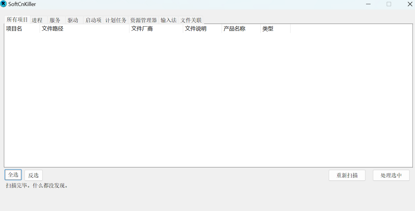The width and height of the screenshot is (415, 211).
Task: Open the 文件关联 tab
Action: (x=191, y=20)
